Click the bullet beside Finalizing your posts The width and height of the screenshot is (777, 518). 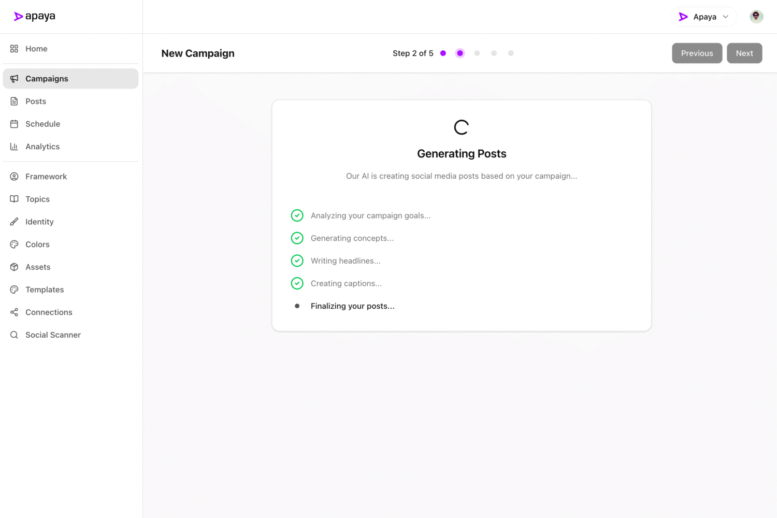click(297, 306)
